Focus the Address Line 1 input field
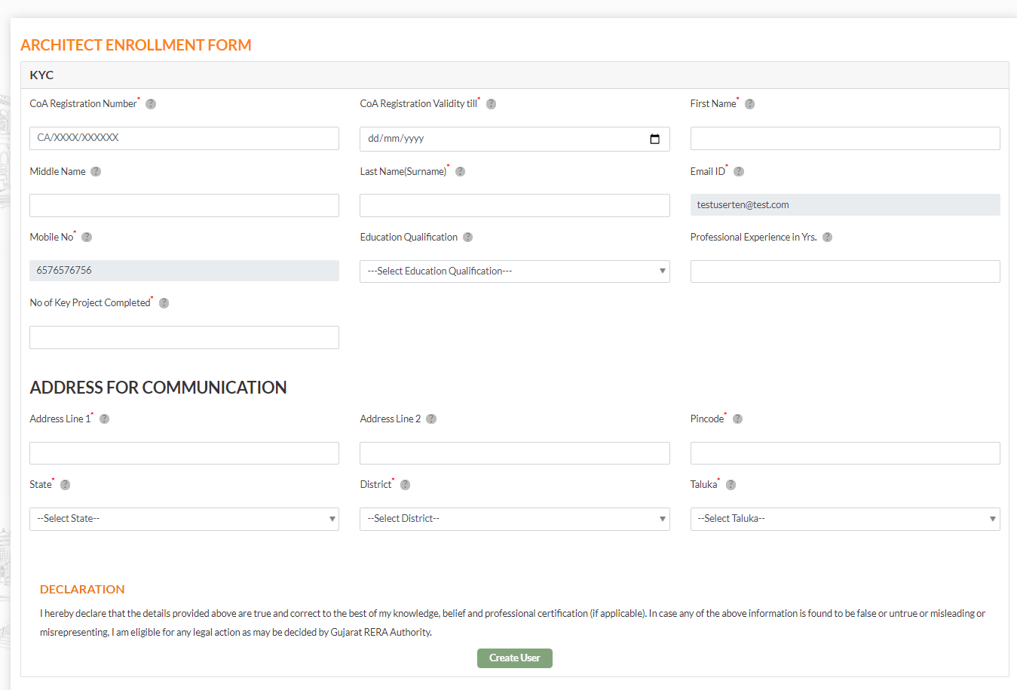Screen dimensions: 1017x690 [x=184, y=453]
